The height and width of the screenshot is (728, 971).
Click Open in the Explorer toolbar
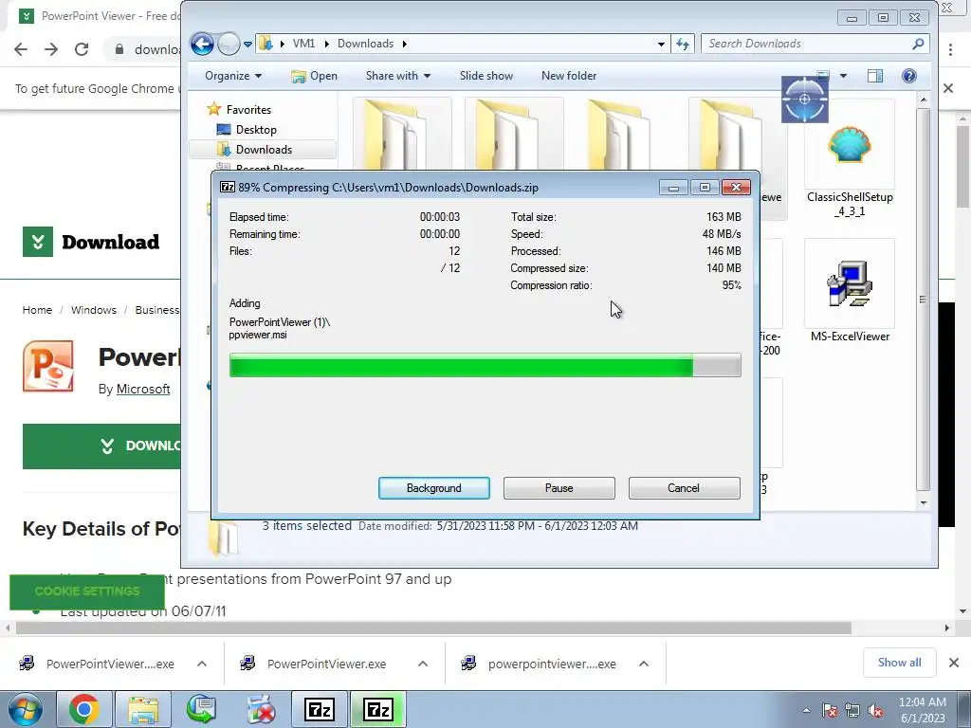pyautogui.click(x=315, y=76)
